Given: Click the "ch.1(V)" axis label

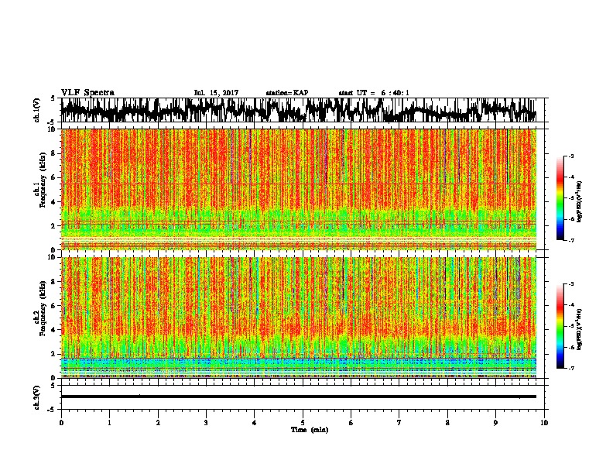Looking at the screenshot, I should 37,110.
